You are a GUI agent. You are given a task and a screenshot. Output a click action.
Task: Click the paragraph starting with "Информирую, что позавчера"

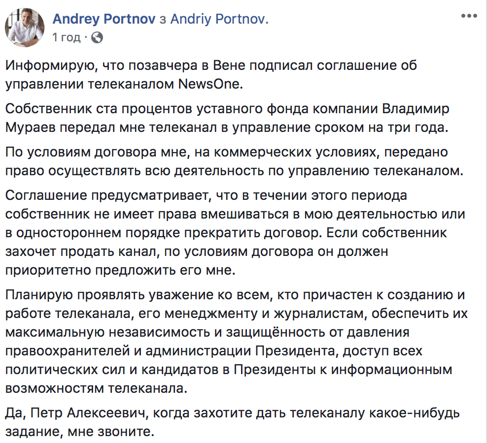(x=211, y=75)
